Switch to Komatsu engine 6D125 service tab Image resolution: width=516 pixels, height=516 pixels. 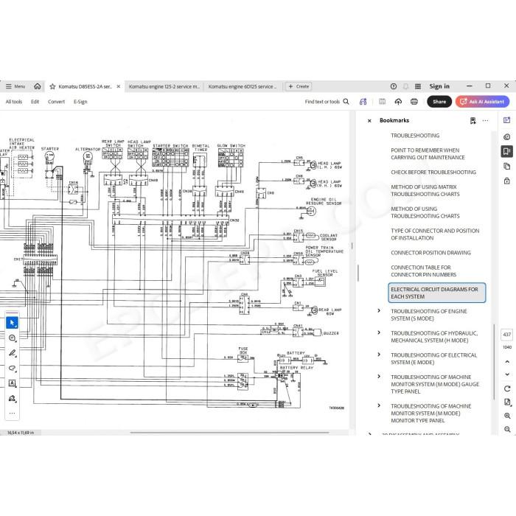[x=243, y=86]
